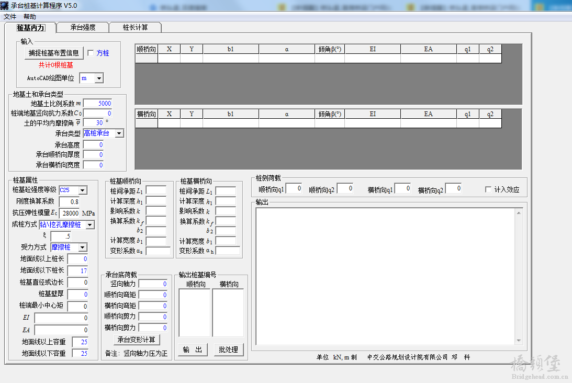This screenshot has width=572, height=383.
Task: Click the 地面线以上容重 field
Action: tap(80, 342)
